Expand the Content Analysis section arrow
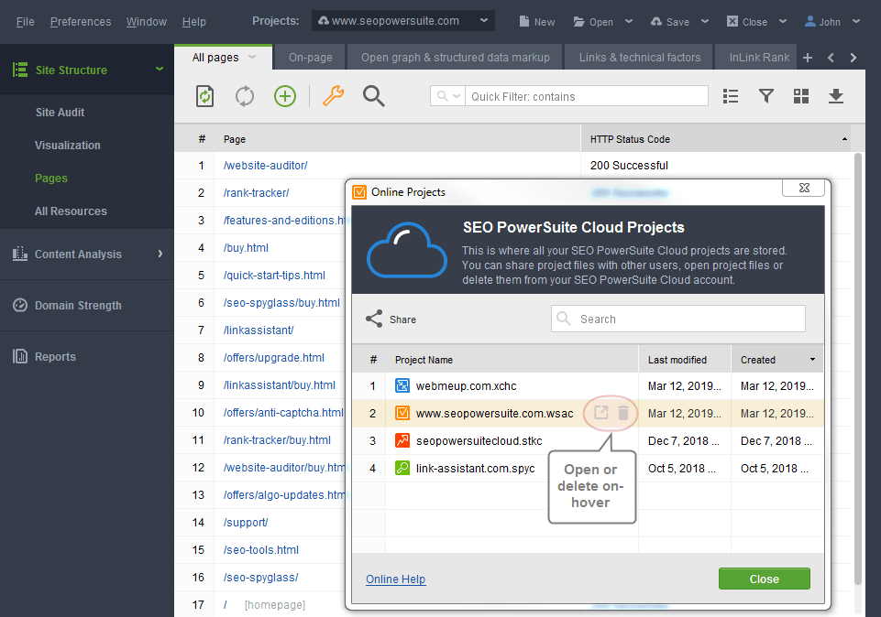Screen dimensions: 881x617 160,254
